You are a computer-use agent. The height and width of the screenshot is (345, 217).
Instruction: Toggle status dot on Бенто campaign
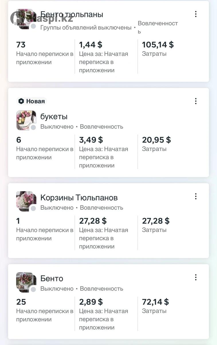coord(33,290)
